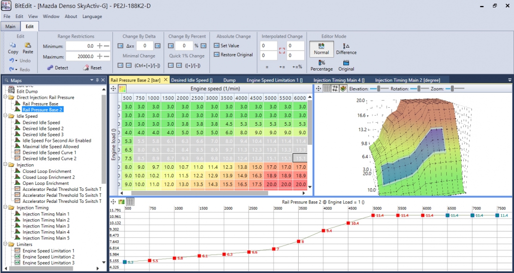514x273 pixels.
Task: Increase by percent using right icon
Action: (x=204, y=46)
